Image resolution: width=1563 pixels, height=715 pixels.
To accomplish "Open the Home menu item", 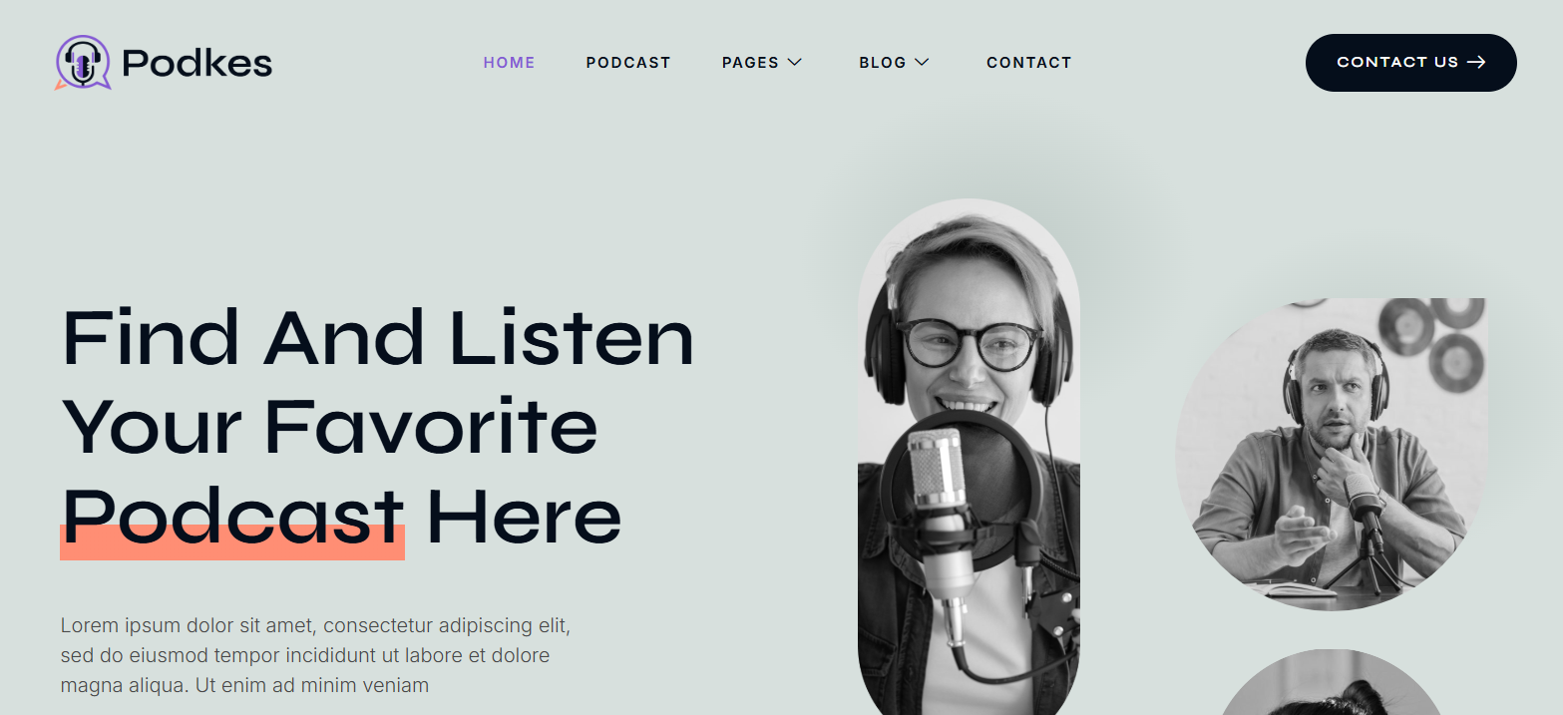I will (x=510, y=63).
